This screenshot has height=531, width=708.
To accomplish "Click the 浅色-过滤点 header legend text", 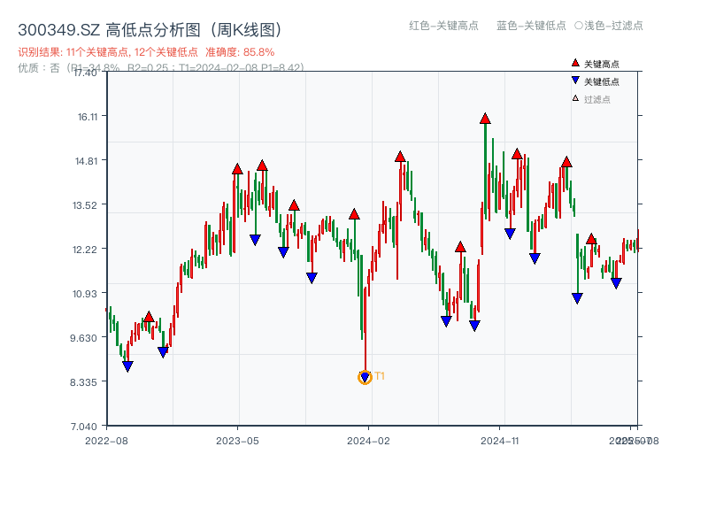I will 613,26.
